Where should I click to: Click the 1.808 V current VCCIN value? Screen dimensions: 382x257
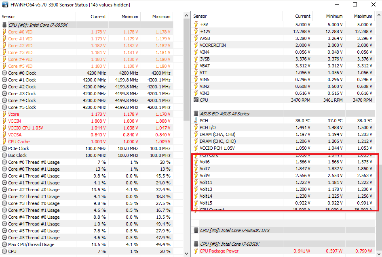click(x=98, y=121)
